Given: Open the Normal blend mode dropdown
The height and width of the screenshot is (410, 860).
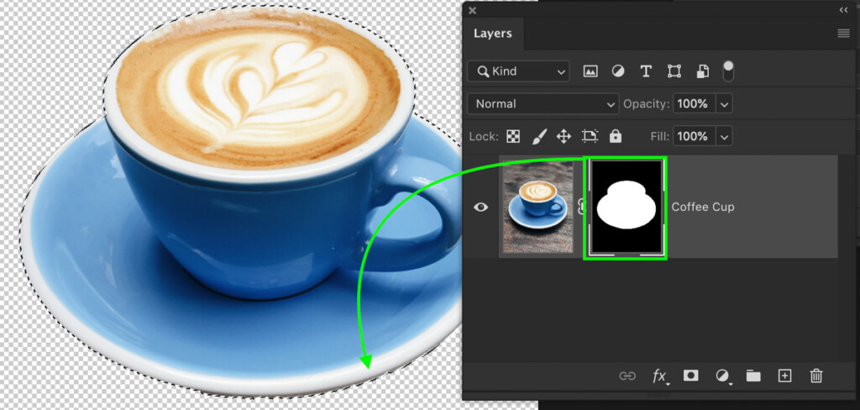Looking at the screenshot, I should click(x=543, y=103).
